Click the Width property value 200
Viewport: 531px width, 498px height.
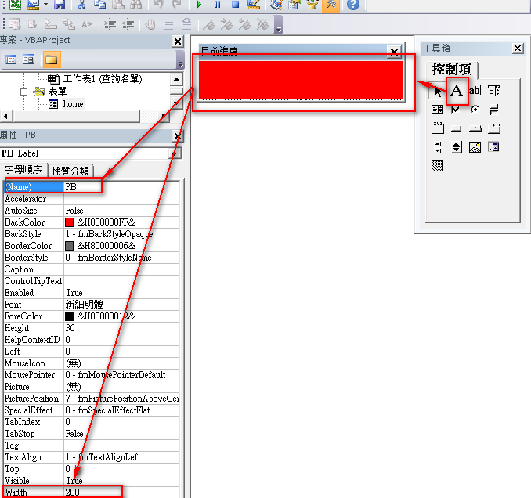point(121,493)
